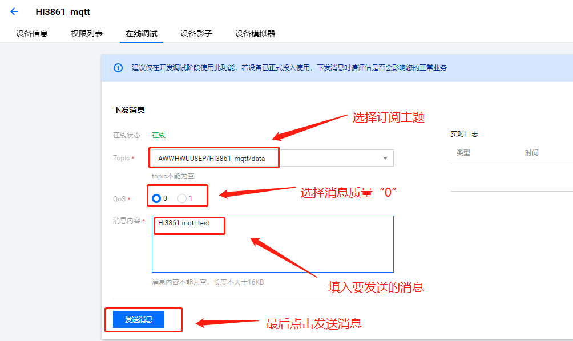Expand the Topic dropdown arrow
573x341 pixels.
tap(385, 158)
